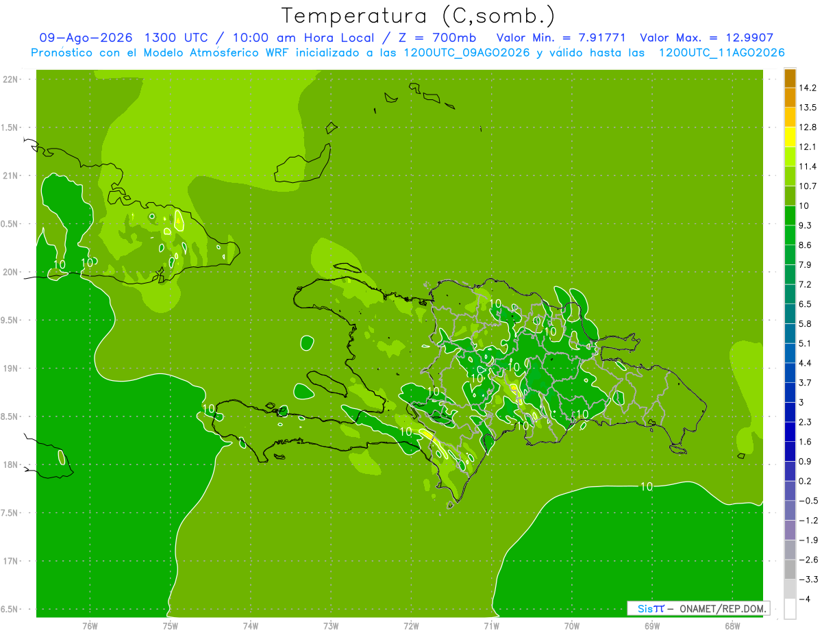
Task: Click the legend value '0.9'
Action: coord(806,462)
